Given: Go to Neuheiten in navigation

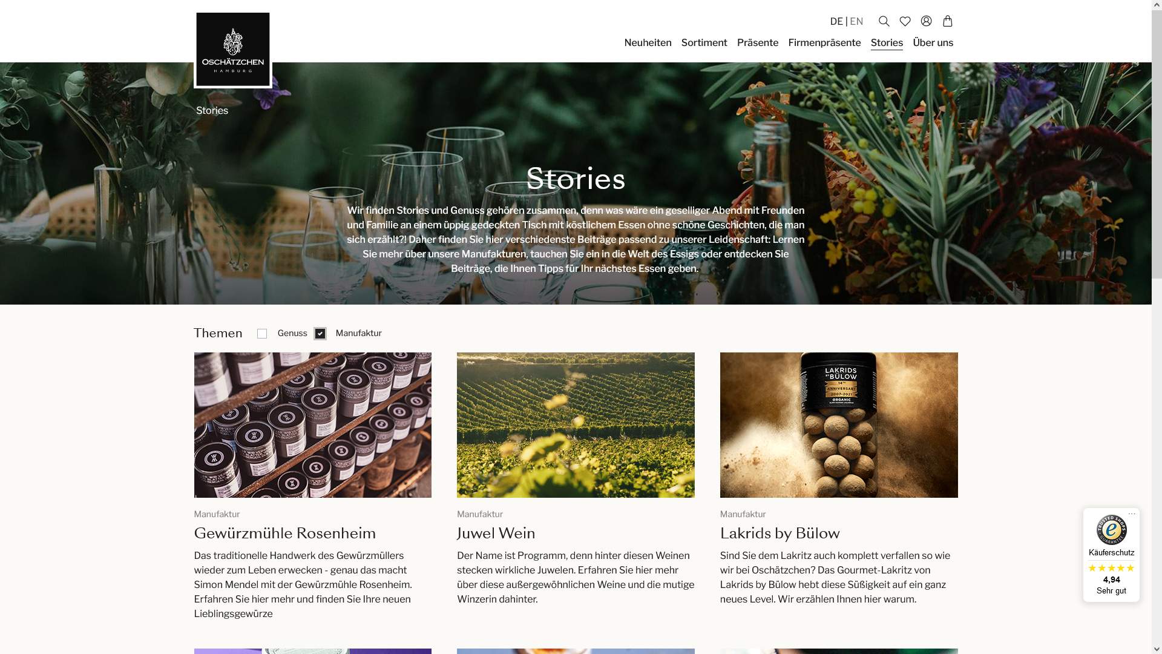Looking at the screenshot, I should point(648,42).
